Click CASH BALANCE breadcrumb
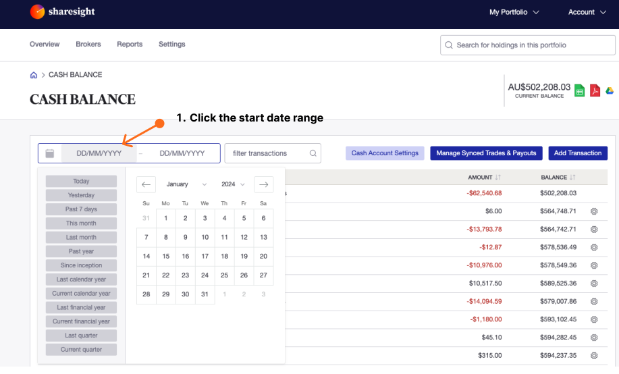 (75, 75)
